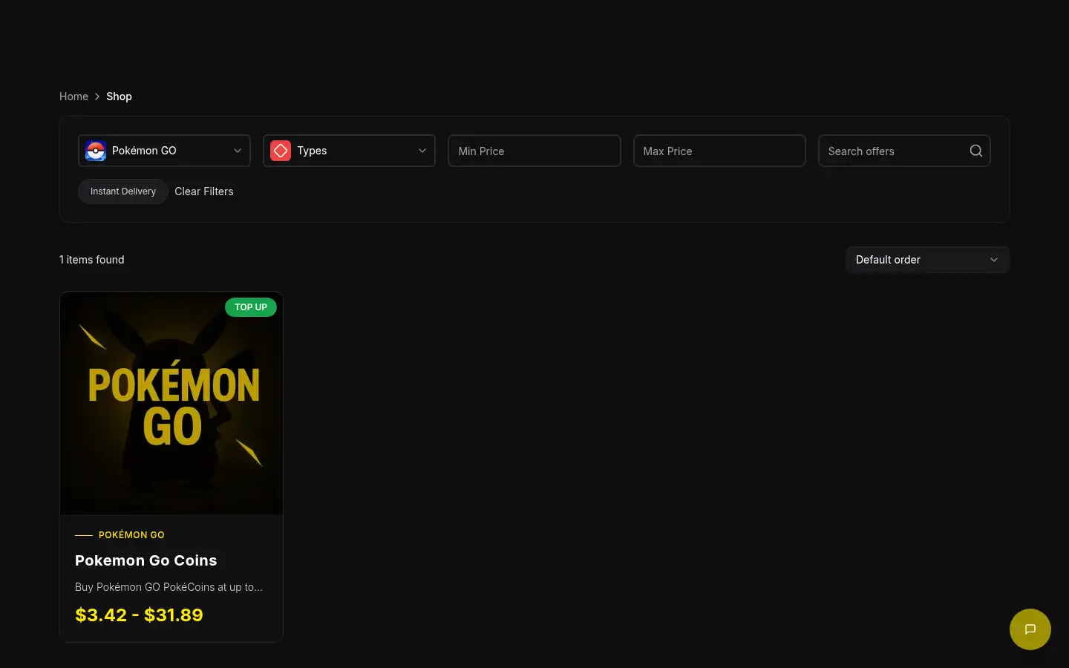Screen dimensions: 1069x668
Task: Open the chat support bubble icon
Action: (x=1030, y=629)
